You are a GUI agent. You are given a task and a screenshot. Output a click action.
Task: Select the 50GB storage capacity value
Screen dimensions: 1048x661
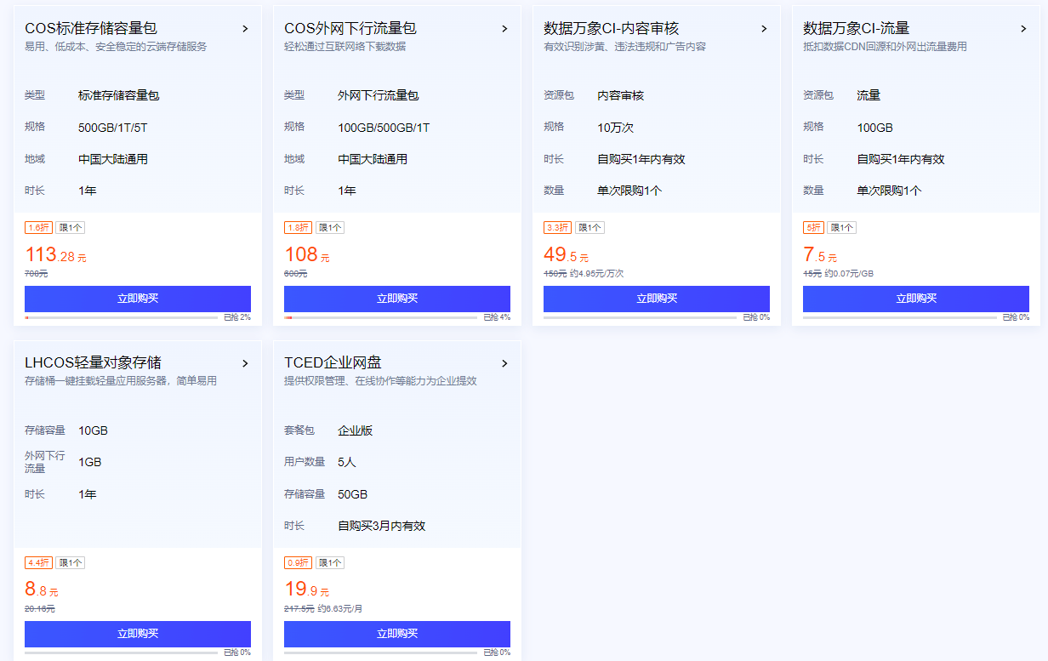[x=352, y=494]
